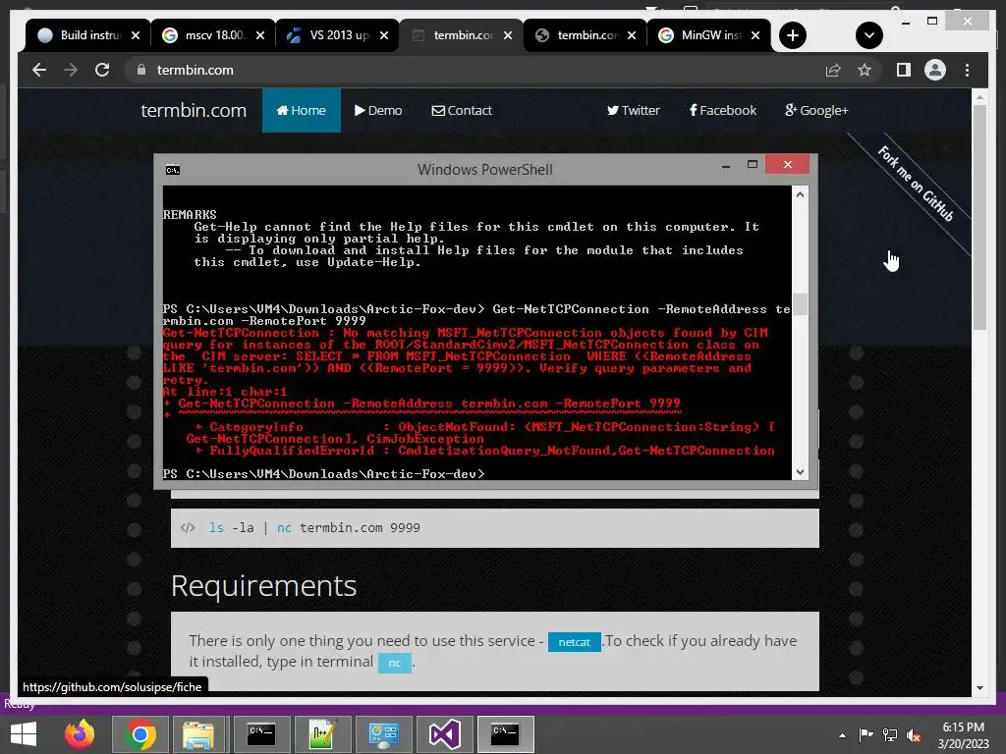Click the Action Center flag tray icon
This screenshot has width=1006, height=754.
866,735
